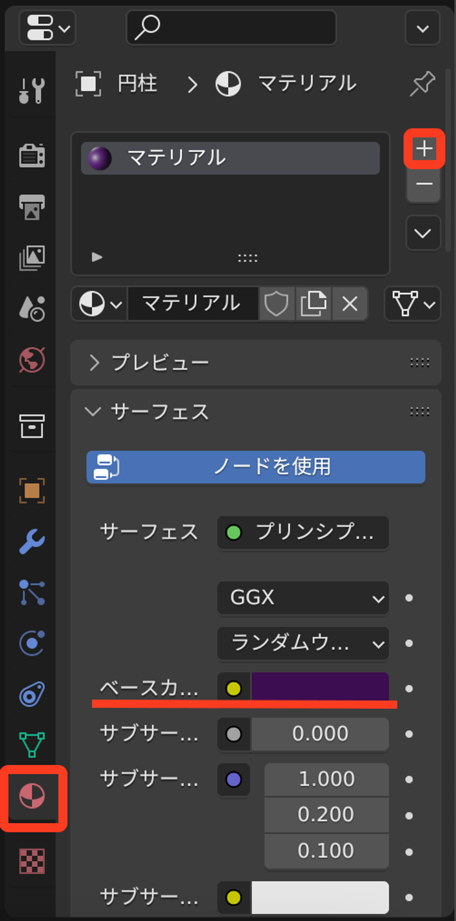Remove the selected material slot

click(424, 184)
